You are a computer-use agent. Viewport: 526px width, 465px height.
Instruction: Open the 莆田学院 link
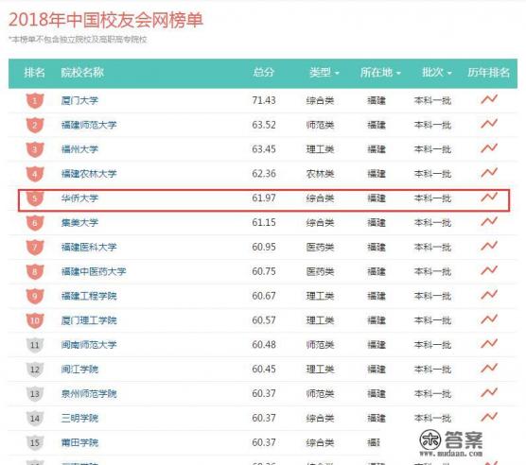79,443
